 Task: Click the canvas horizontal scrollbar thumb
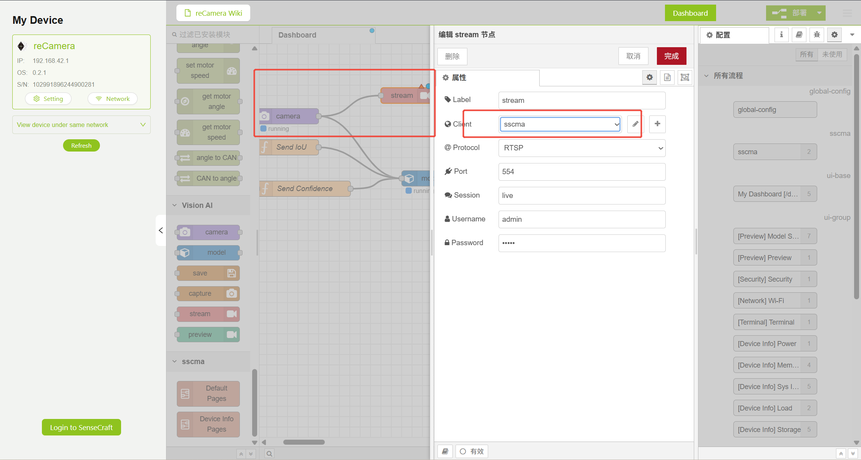[x=304, y=442]
